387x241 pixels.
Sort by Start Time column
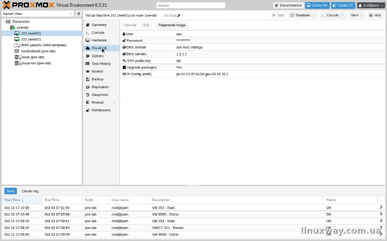pos(22,200)
